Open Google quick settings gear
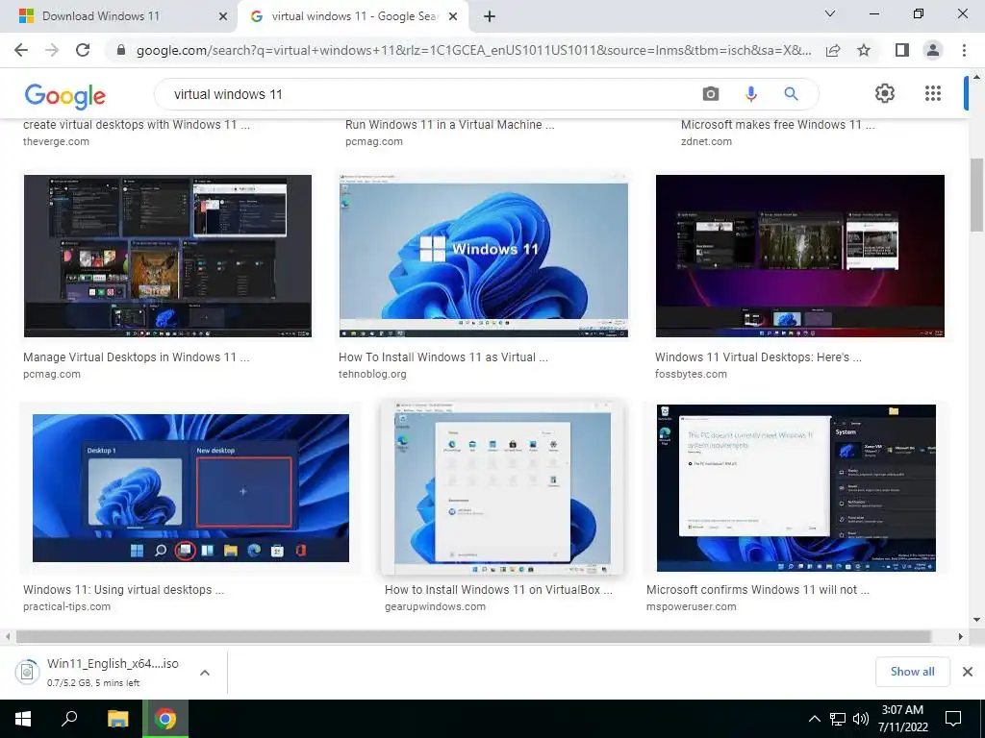Screen dimensions: 985x738 [885, 93]
